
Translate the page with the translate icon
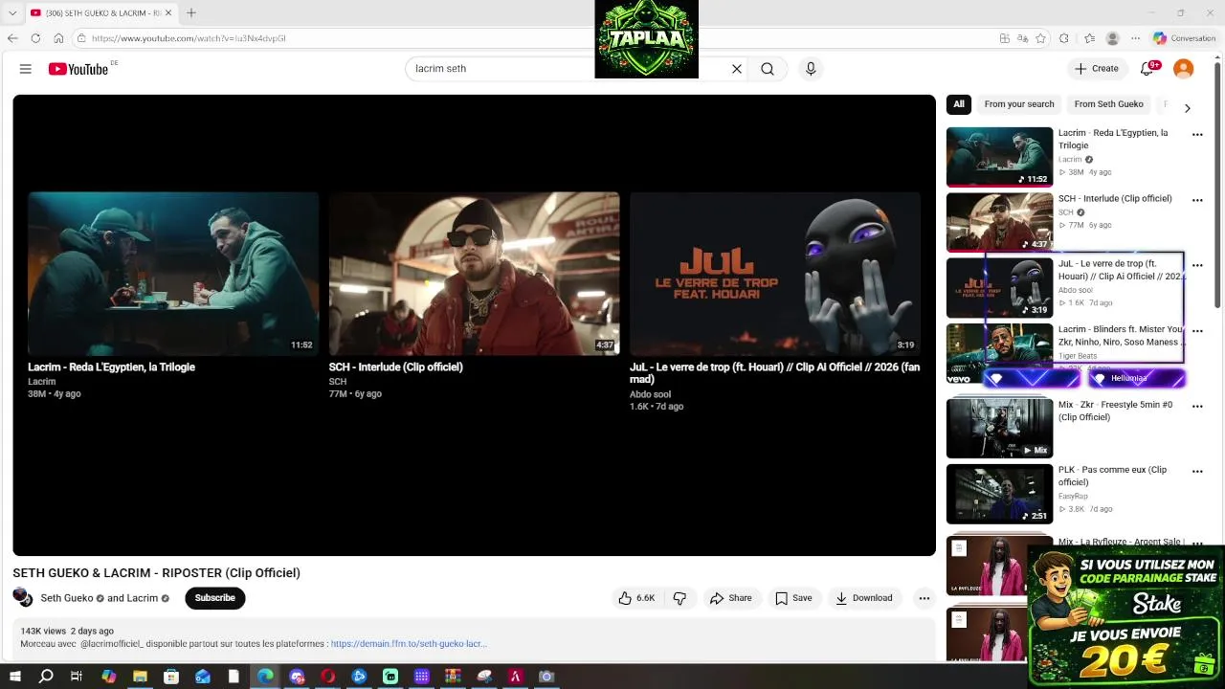point(1022,38)
